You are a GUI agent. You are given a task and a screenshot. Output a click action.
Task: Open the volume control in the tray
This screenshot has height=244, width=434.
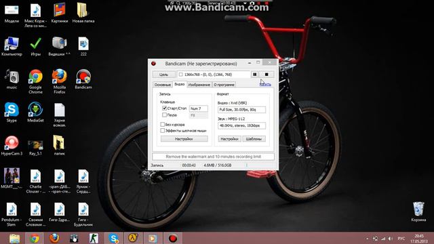tap(391, 239)
